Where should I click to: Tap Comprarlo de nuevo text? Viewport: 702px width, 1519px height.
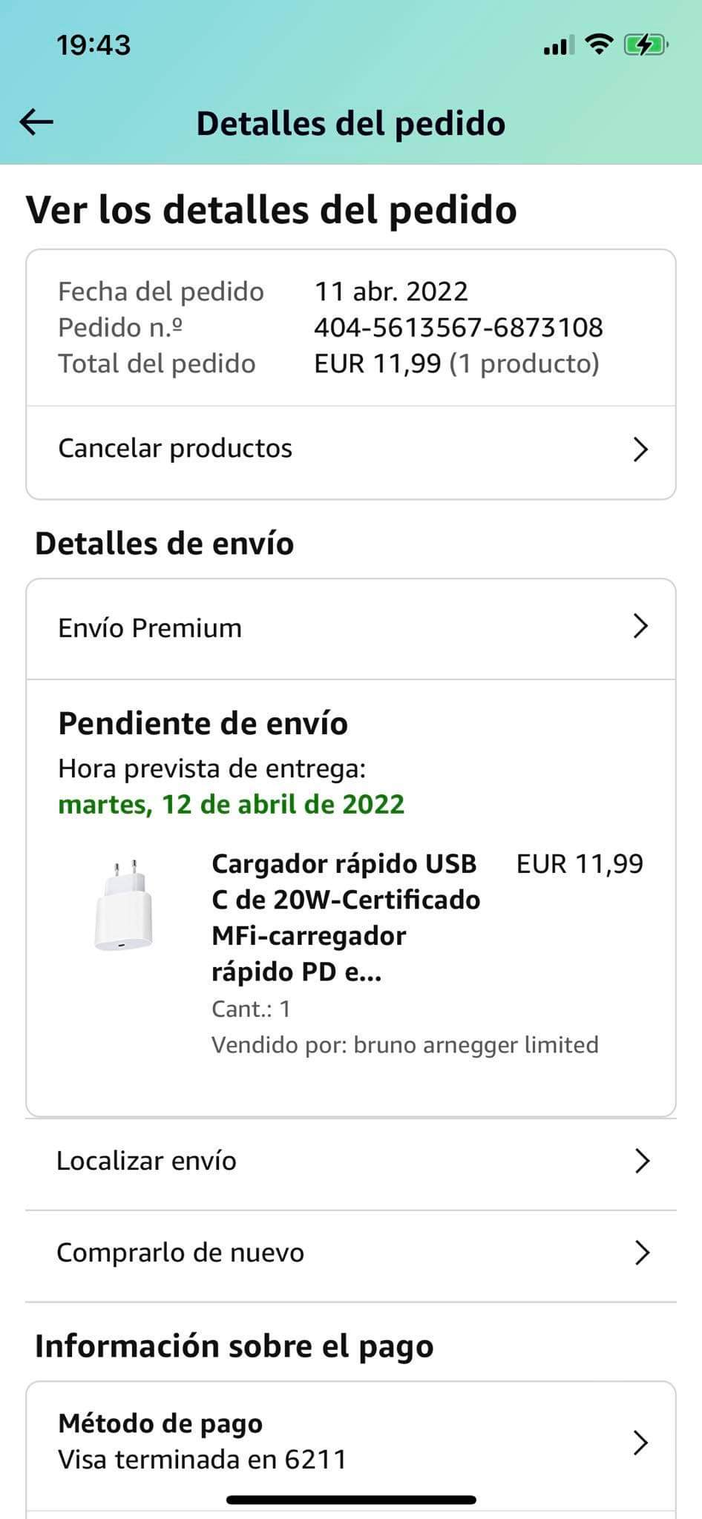pyautogui.click(x=180, y=1253)
